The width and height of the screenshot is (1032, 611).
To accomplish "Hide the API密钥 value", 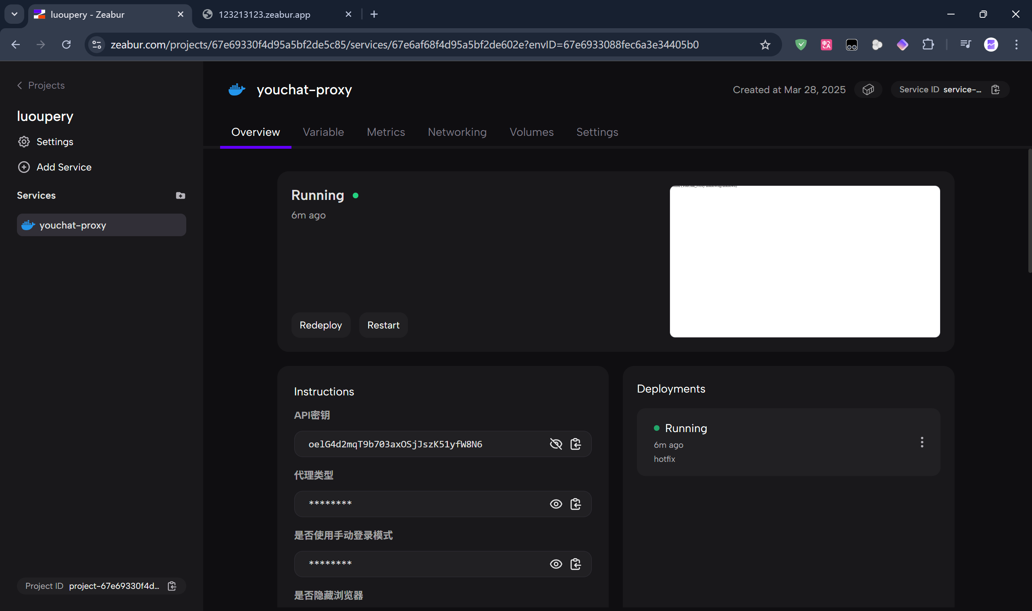I will (556, 444).
